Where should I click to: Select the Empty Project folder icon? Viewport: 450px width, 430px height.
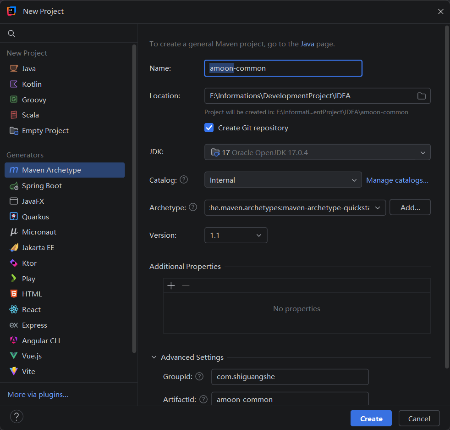coord(14,130)
